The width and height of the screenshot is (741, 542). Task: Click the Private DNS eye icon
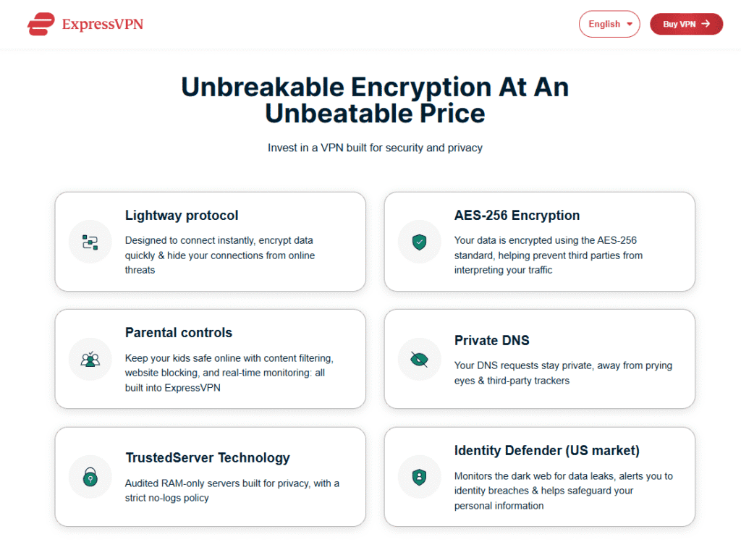(419, 359)
